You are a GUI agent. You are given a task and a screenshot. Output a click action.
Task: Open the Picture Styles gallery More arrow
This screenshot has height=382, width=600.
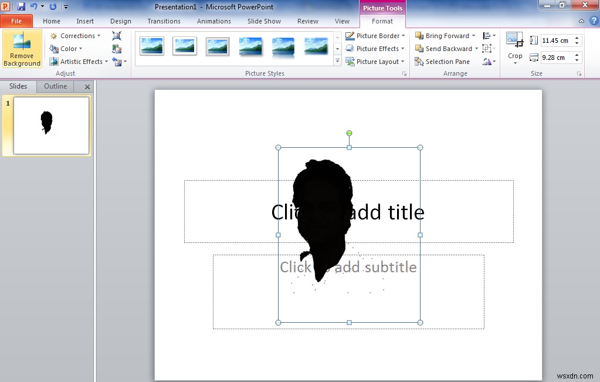click(337, 59)
